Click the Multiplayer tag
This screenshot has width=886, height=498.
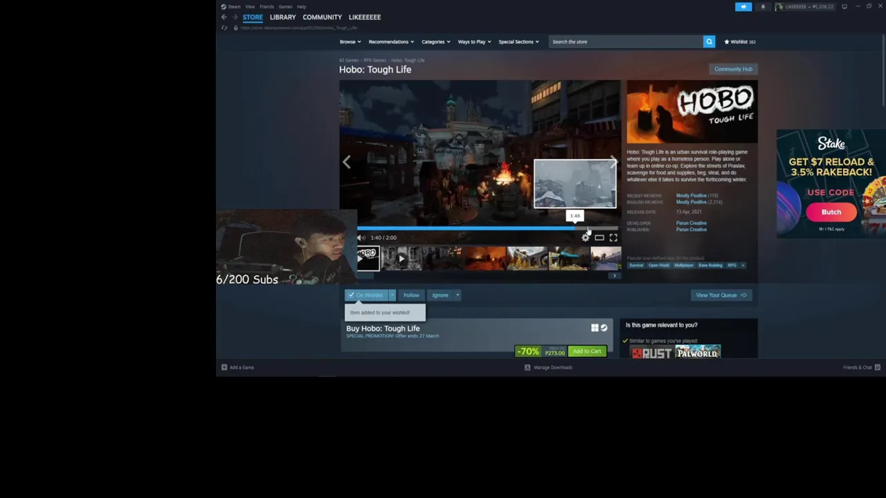684,266
